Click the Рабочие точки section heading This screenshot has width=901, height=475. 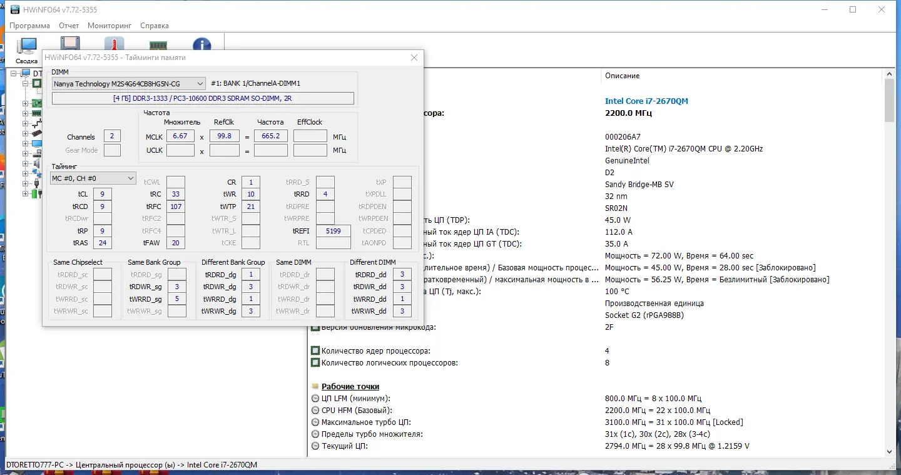point(350,387)
